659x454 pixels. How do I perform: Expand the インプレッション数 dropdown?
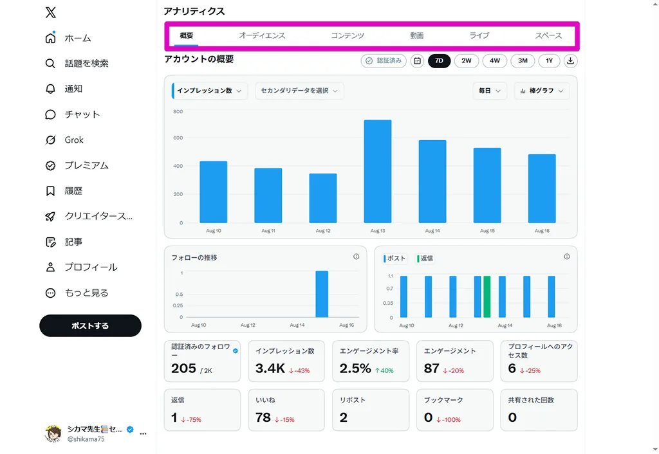[x=209, y=91]
